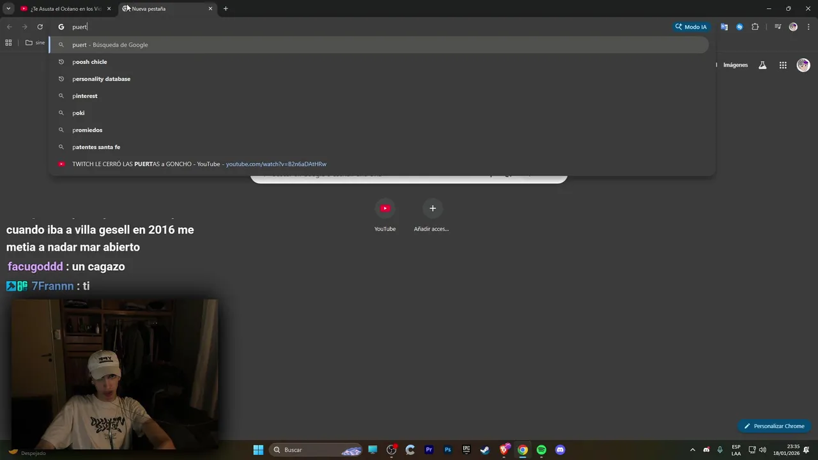818x460 pixels.
Task: Choose the 'poki' suggestion
Action: (x=379, y=113)
